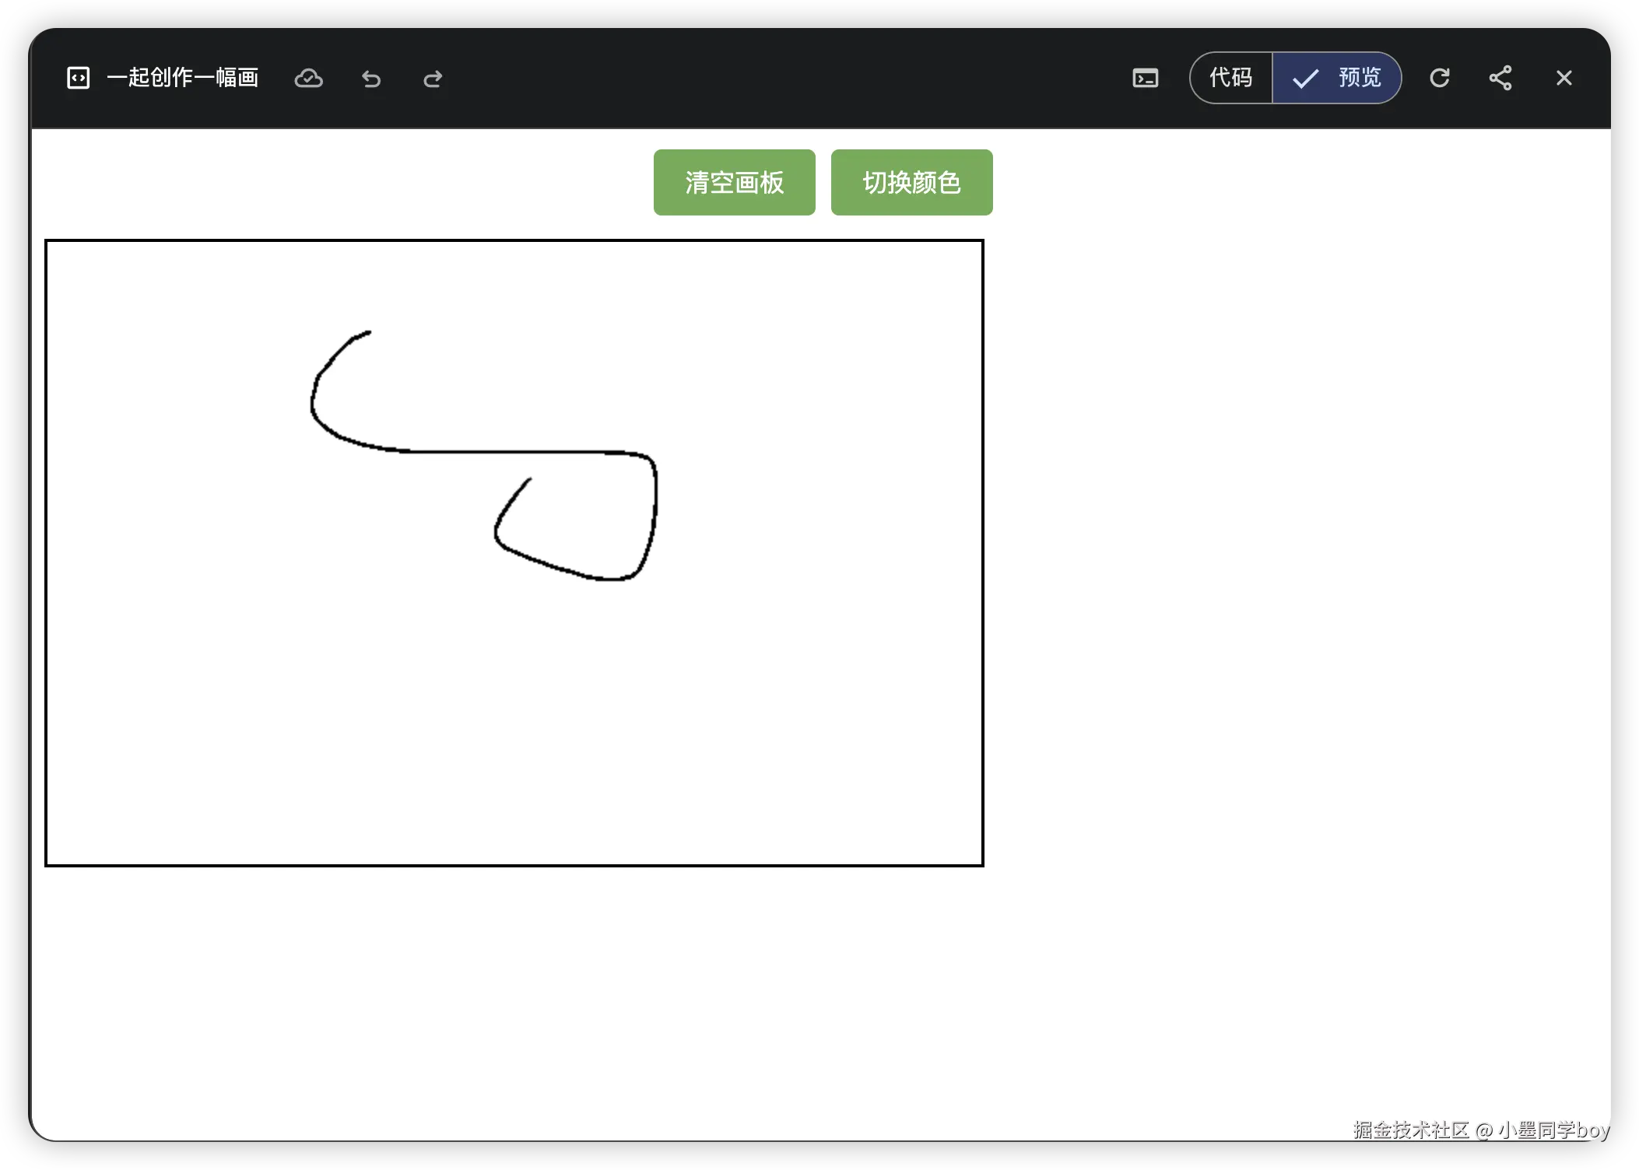Viewport: 1639px width, 1170px height.
Task: Click the title 一起创作一幅画
Action: point(183,78)
